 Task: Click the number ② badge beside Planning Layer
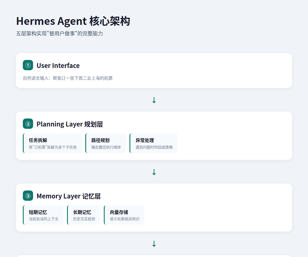pyautogui.click(x=28, y=124)
